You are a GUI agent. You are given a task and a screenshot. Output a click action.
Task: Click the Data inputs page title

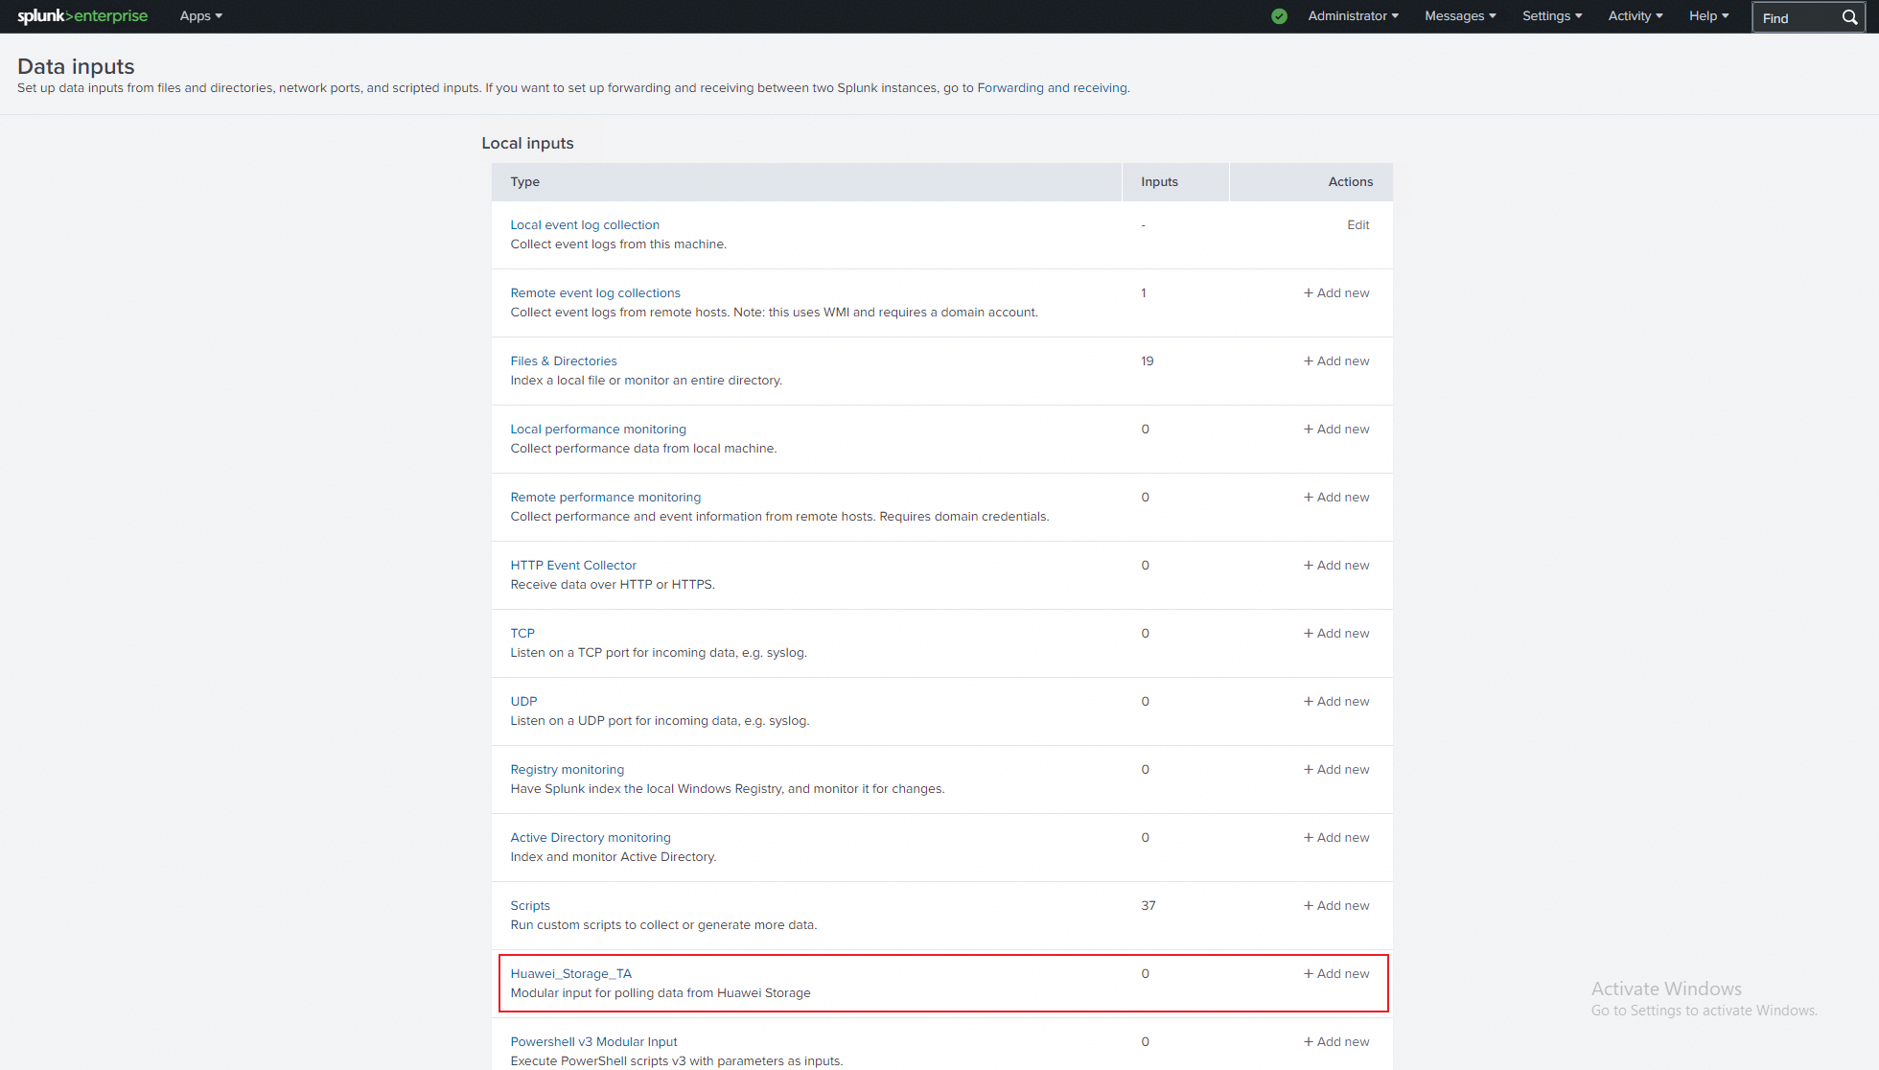76,66
